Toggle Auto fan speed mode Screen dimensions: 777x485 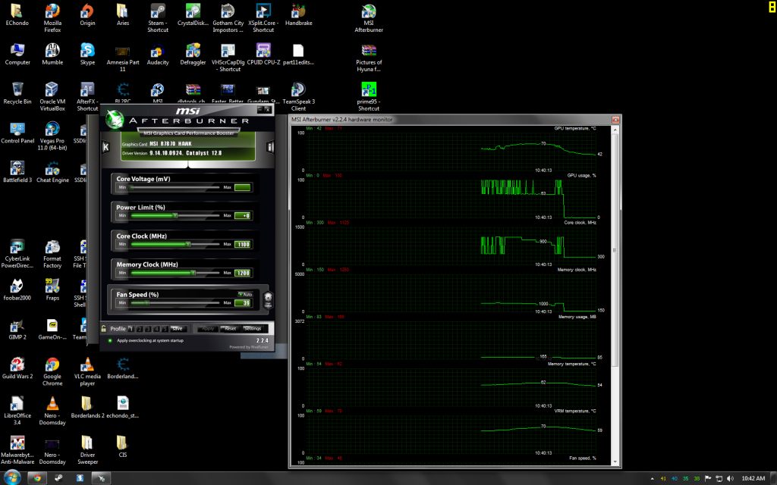tap(245, 295)
